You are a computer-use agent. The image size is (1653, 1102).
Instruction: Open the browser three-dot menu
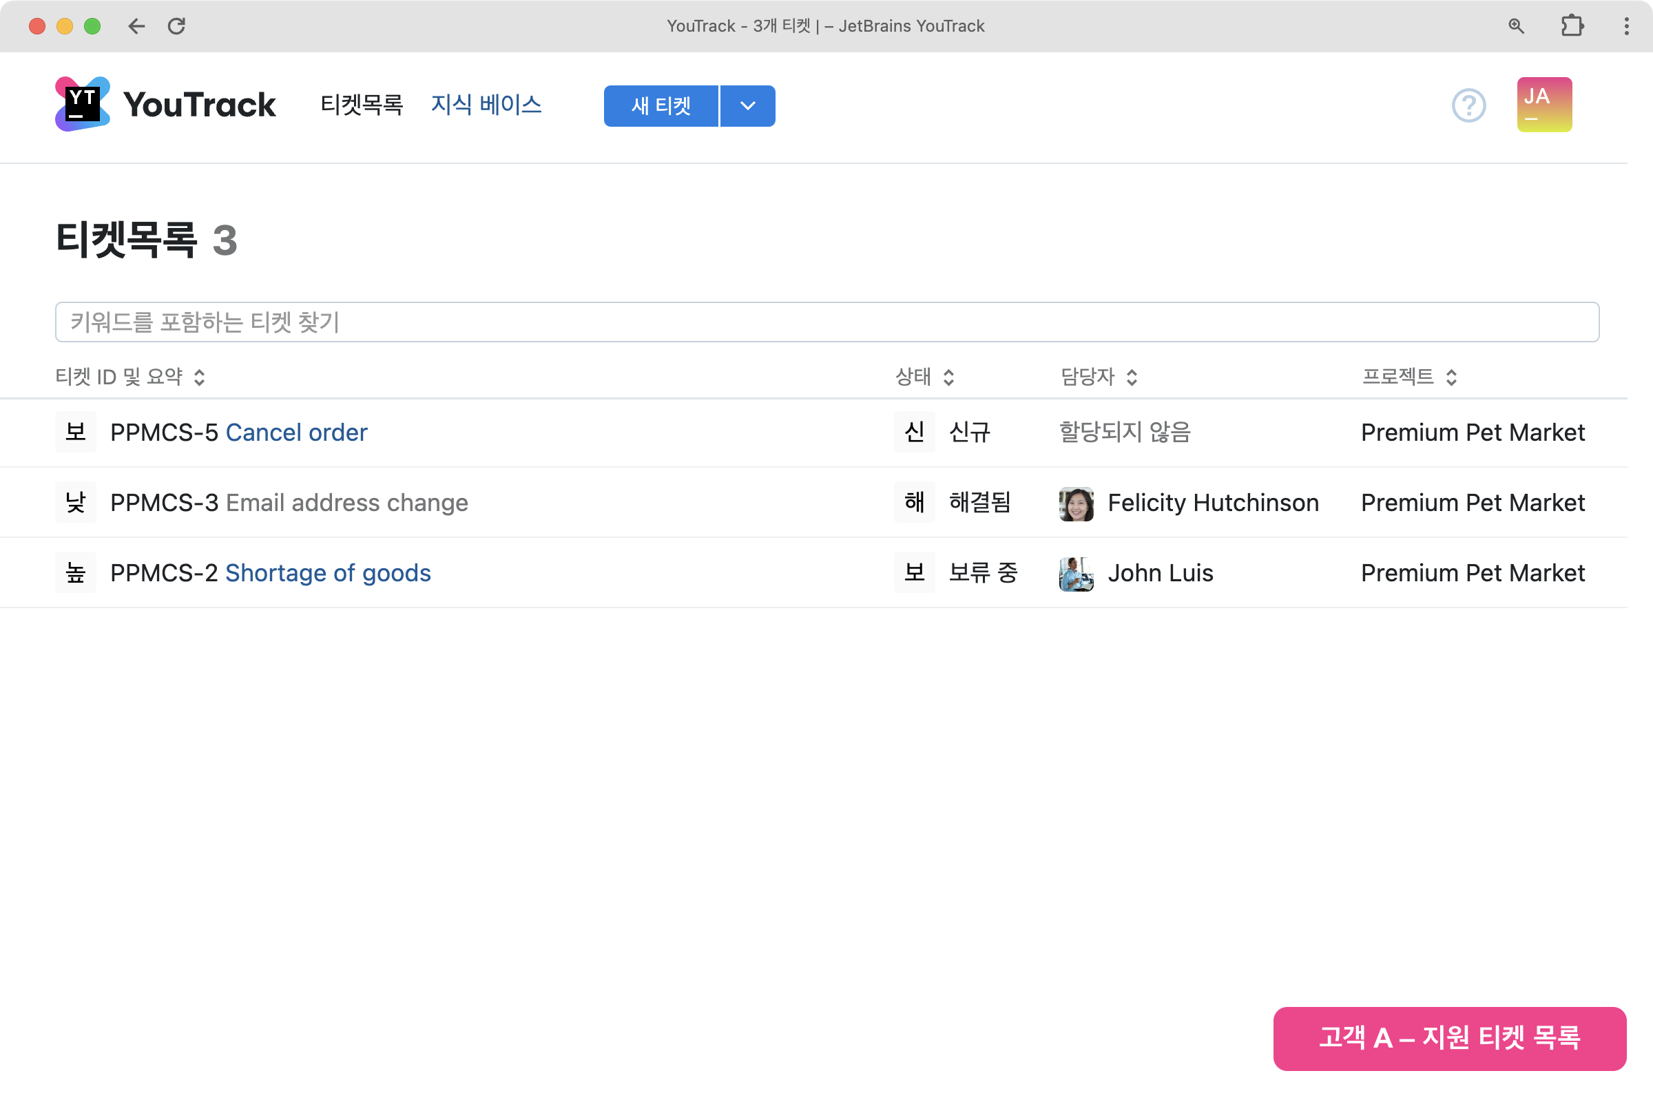[1625, 26]
